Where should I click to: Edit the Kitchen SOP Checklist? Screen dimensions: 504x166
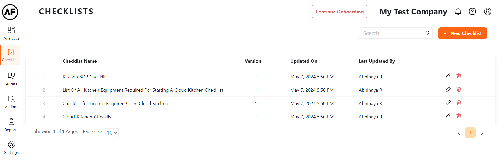(448, 76)
